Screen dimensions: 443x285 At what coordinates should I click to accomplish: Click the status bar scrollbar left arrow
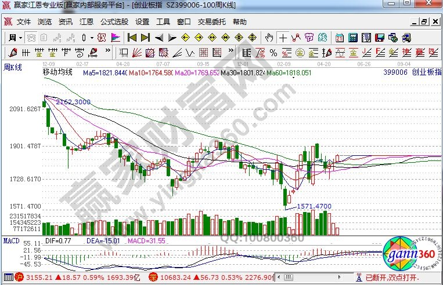click(279, 277)
